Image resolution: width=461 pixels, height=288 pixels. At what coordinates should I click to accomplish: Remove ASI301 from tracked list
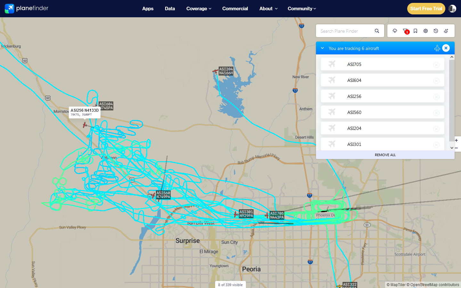(x=436, y=145)
